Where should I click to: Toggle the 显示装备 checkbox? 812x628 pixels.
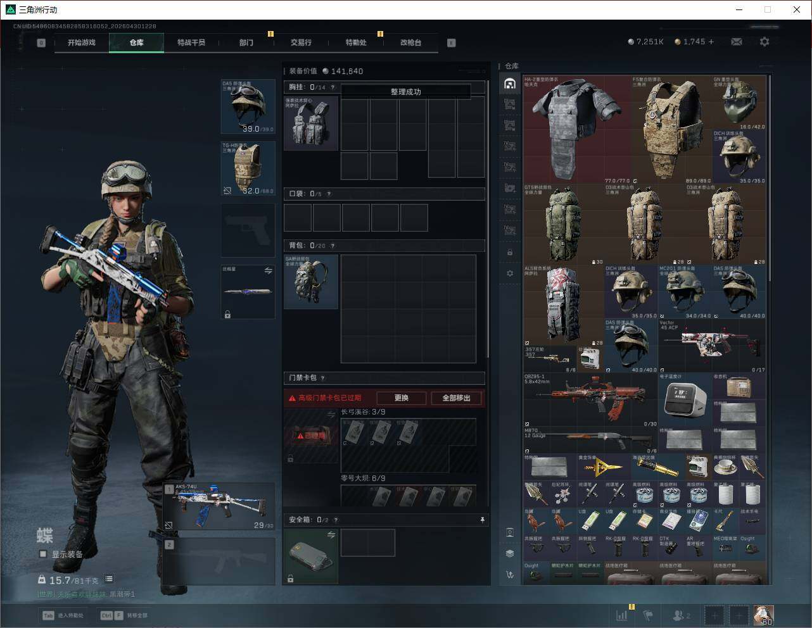(43, 554)
